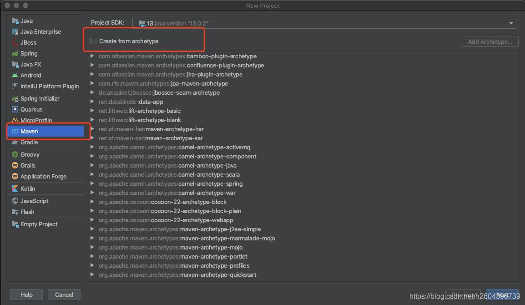Click the Help button
525x305 pixels.
(x=26, y=295)
